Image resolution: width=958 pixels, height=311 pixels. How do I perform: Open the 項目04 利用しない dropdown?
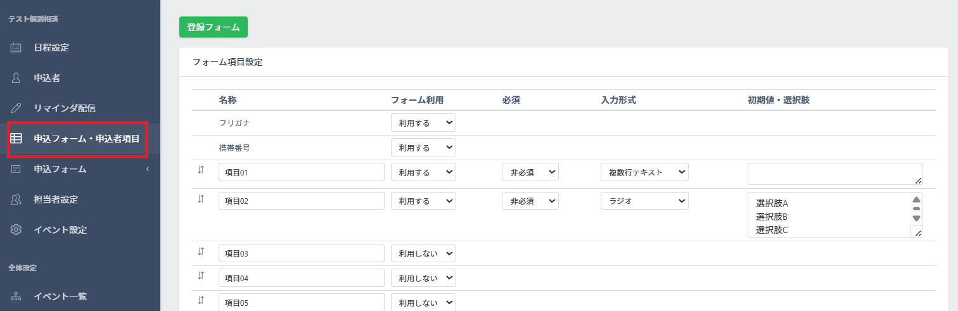[x=423, y=278]
